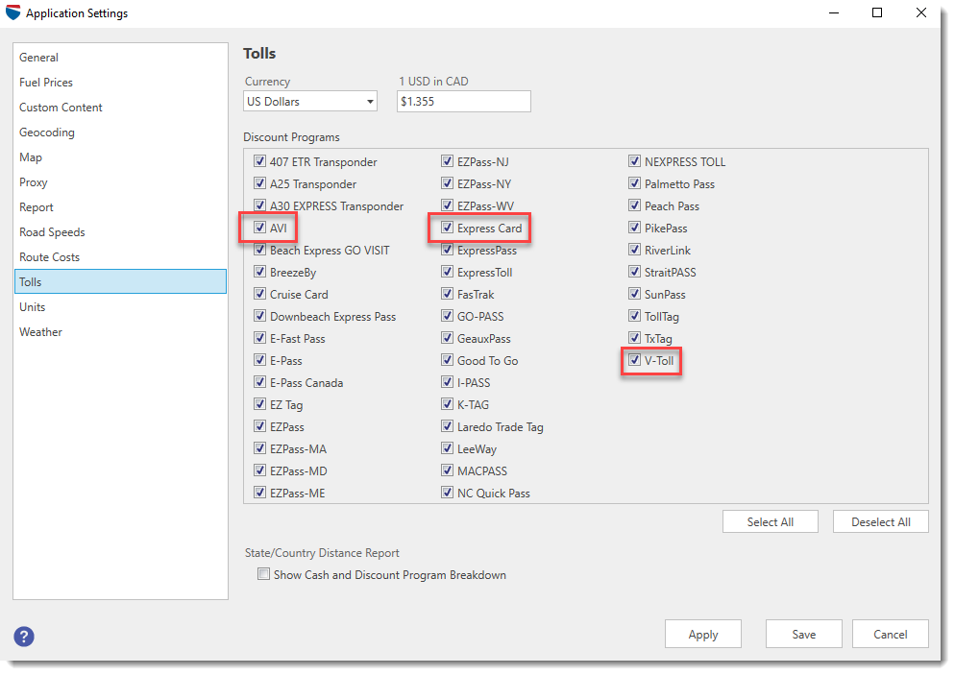Toggle Beach Express GO VISIT
This screenshot has height=675, width=955.
[260, 250]
